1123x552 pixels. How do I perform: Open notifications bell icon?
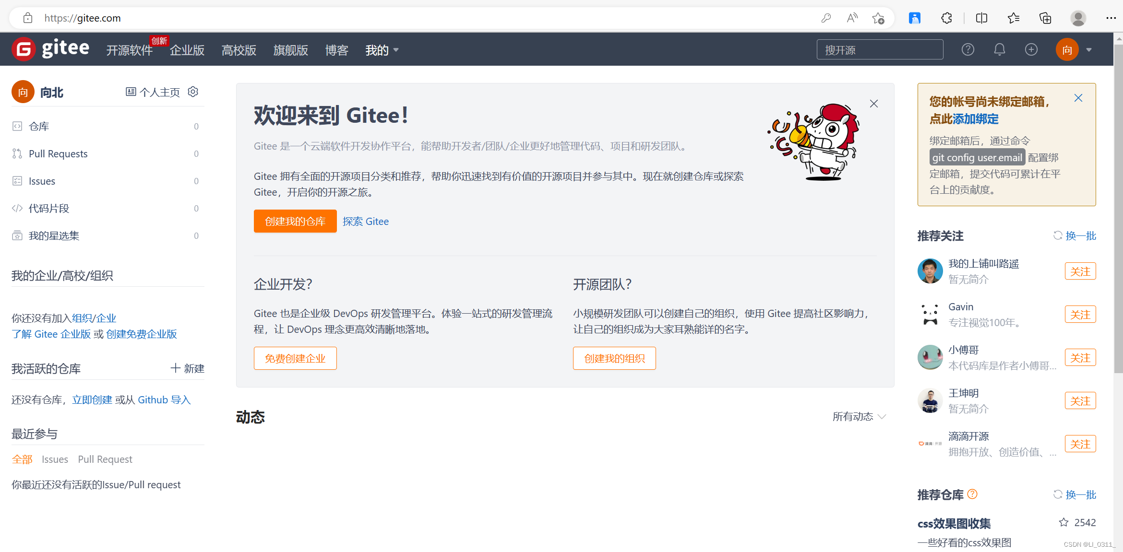[1000, 49]
